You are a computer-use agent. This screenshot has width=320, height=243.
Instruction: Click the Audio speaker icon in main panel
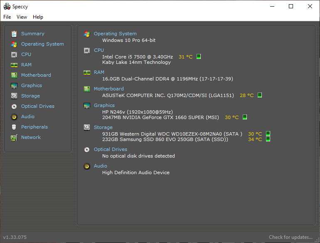coord(87,166)
